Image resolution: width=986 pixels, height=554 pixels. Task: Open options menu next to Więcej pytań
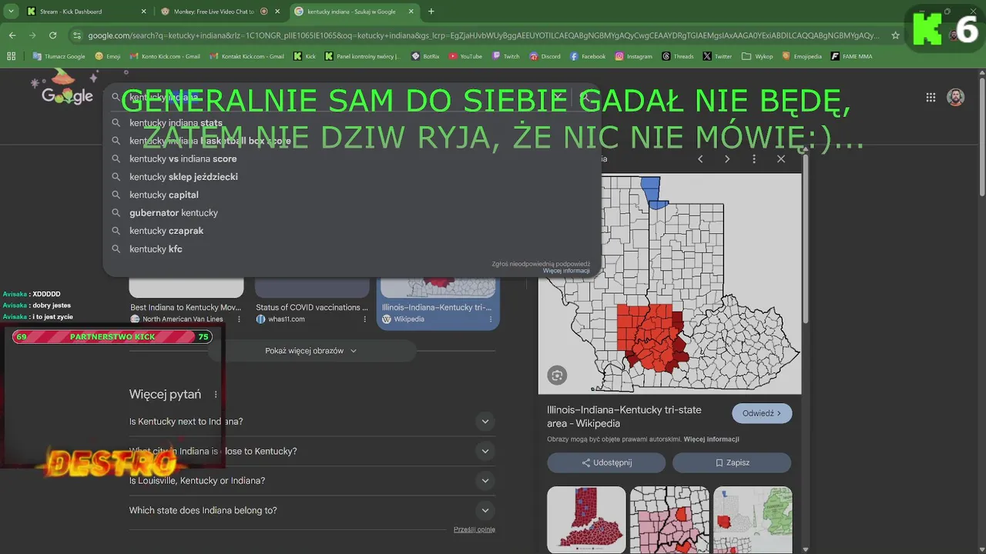click(x=216, y=394)
